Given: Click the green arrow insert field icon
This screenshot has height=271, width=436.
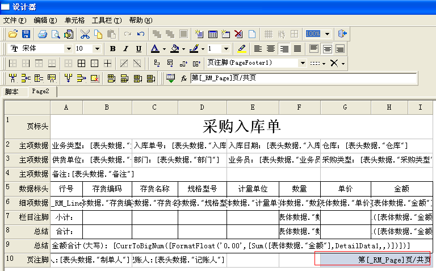Looking at the screenshot, I should (x=171, y=78).
